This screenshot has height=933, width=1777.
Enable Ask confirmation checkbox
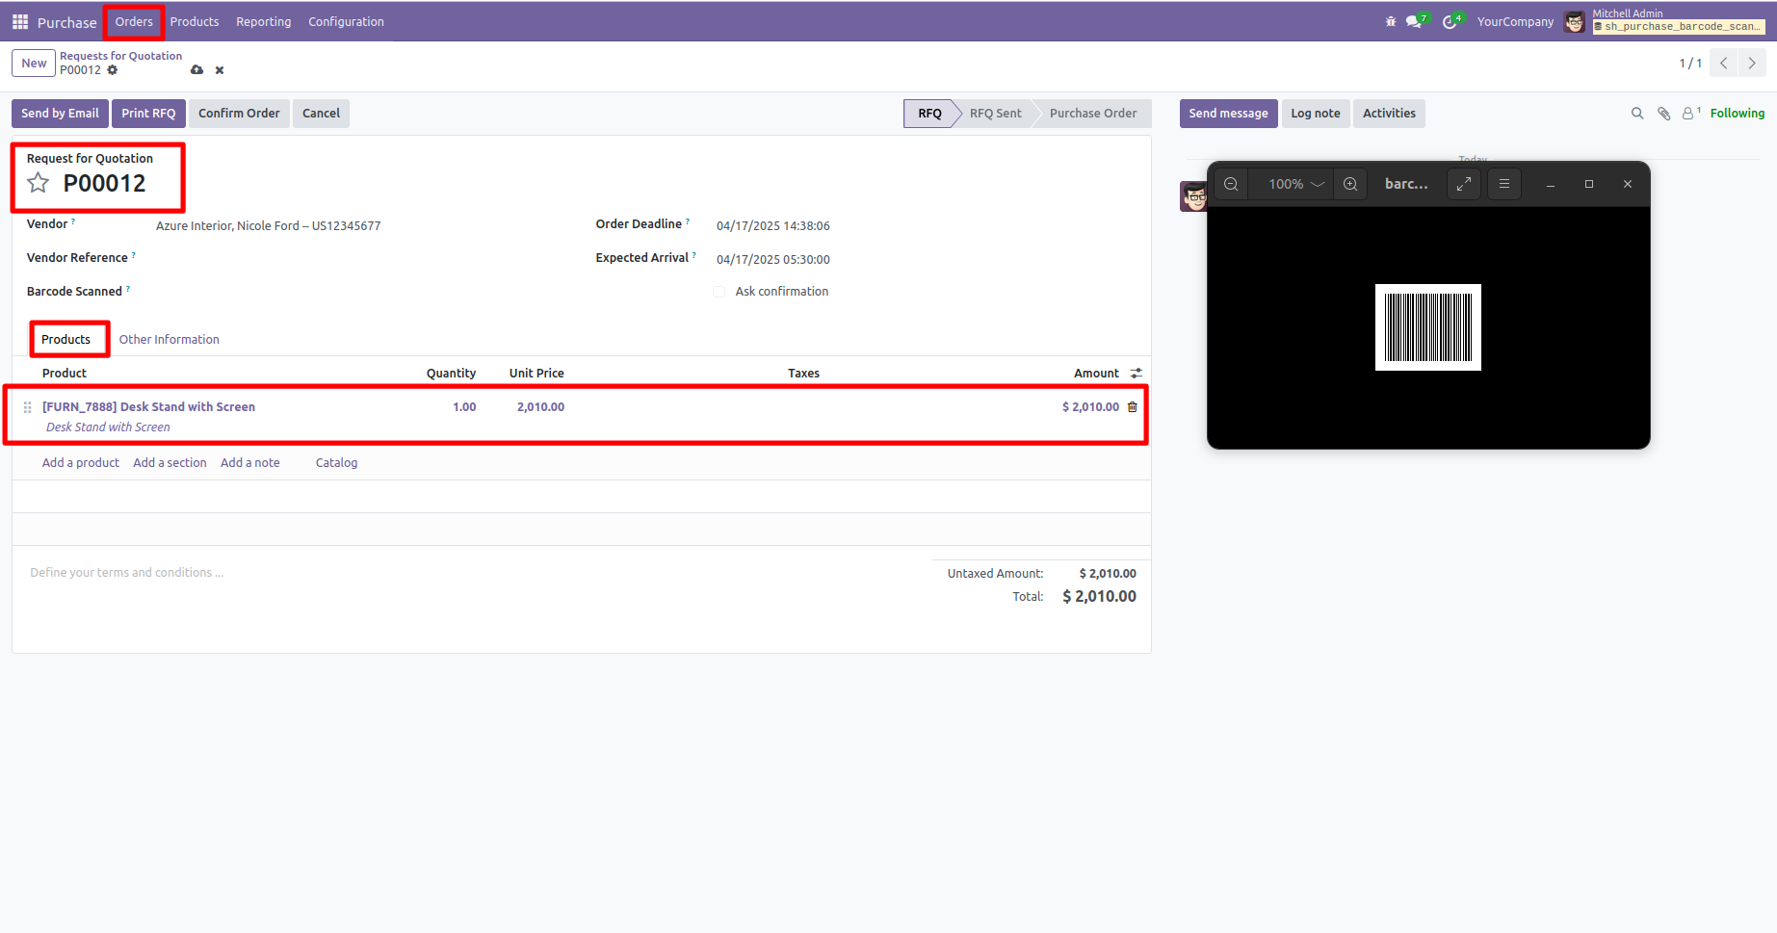[719, 292]
